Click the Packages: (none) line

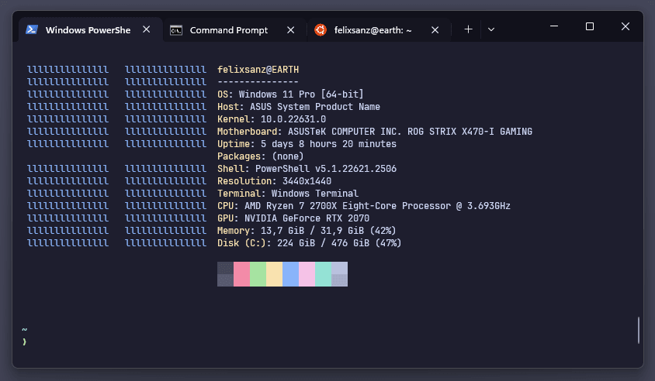click(260, 156)
